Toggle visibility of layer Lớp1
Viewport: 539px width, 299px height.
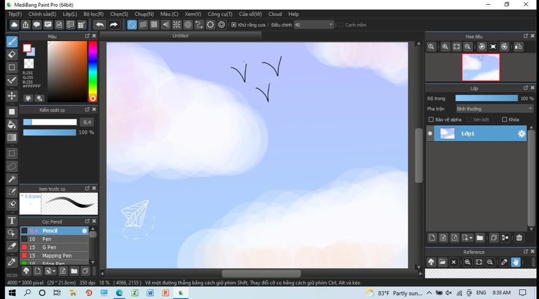pos(430,133)
